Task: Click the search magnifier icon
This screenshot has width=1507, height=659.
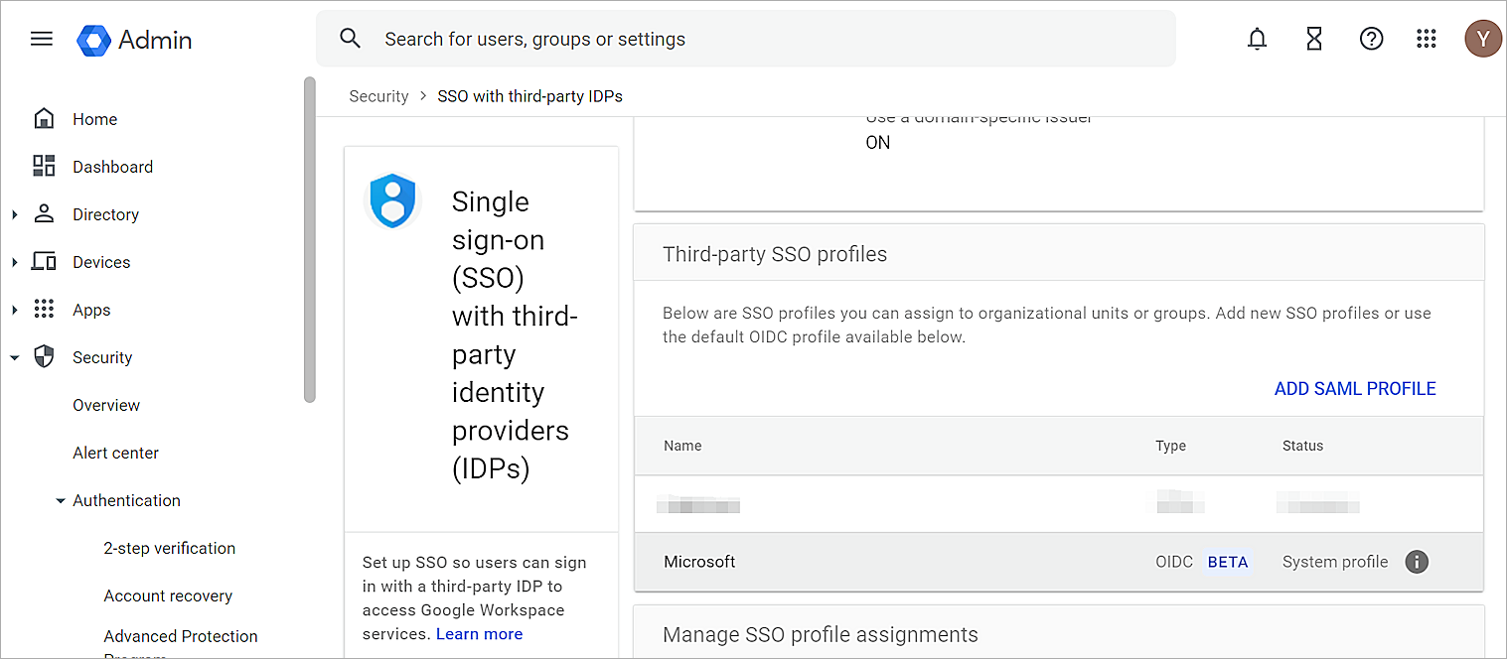Action: (x=350, y=37)
